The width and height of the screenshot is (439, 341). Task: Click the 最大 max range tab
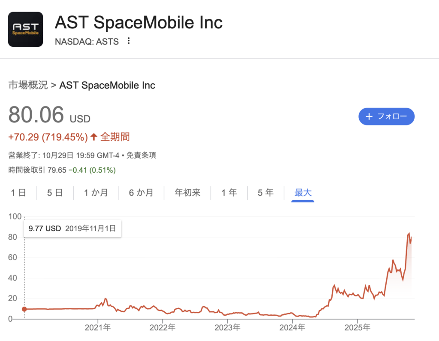[303, 192]
